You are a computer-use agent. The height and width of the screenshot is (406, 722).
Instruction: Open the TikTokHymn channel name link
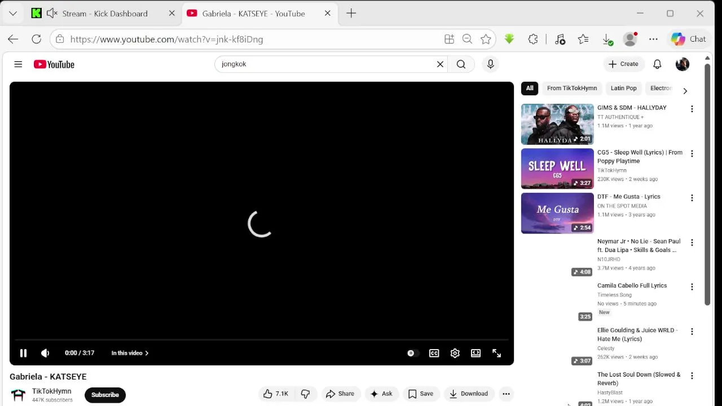point(51,391)
